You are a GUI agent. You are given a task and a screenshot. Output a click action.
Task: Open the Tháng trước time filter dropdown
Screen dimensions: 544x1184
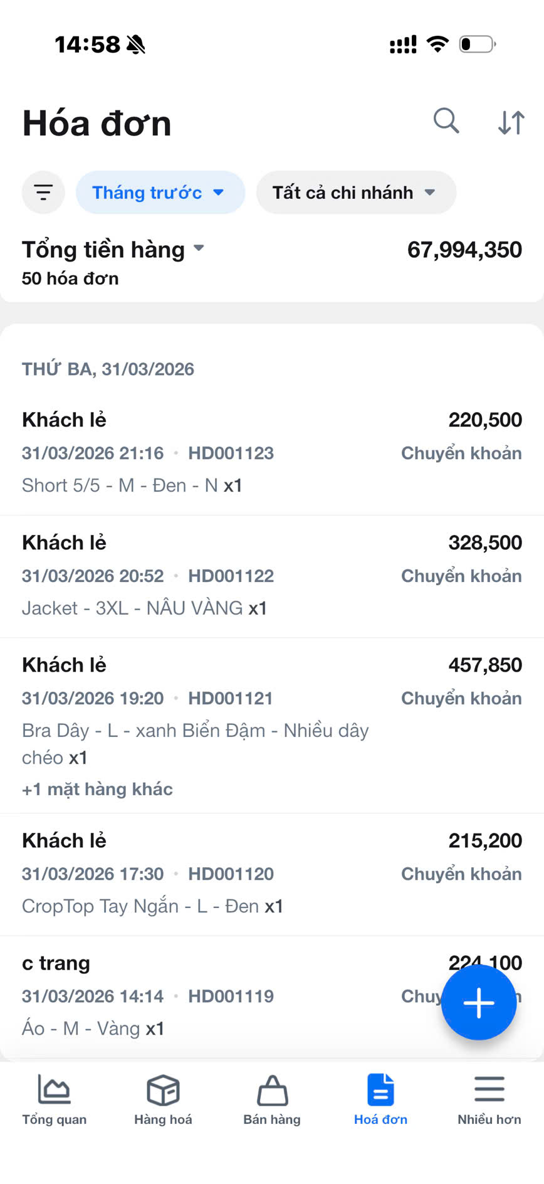[160, 193]
